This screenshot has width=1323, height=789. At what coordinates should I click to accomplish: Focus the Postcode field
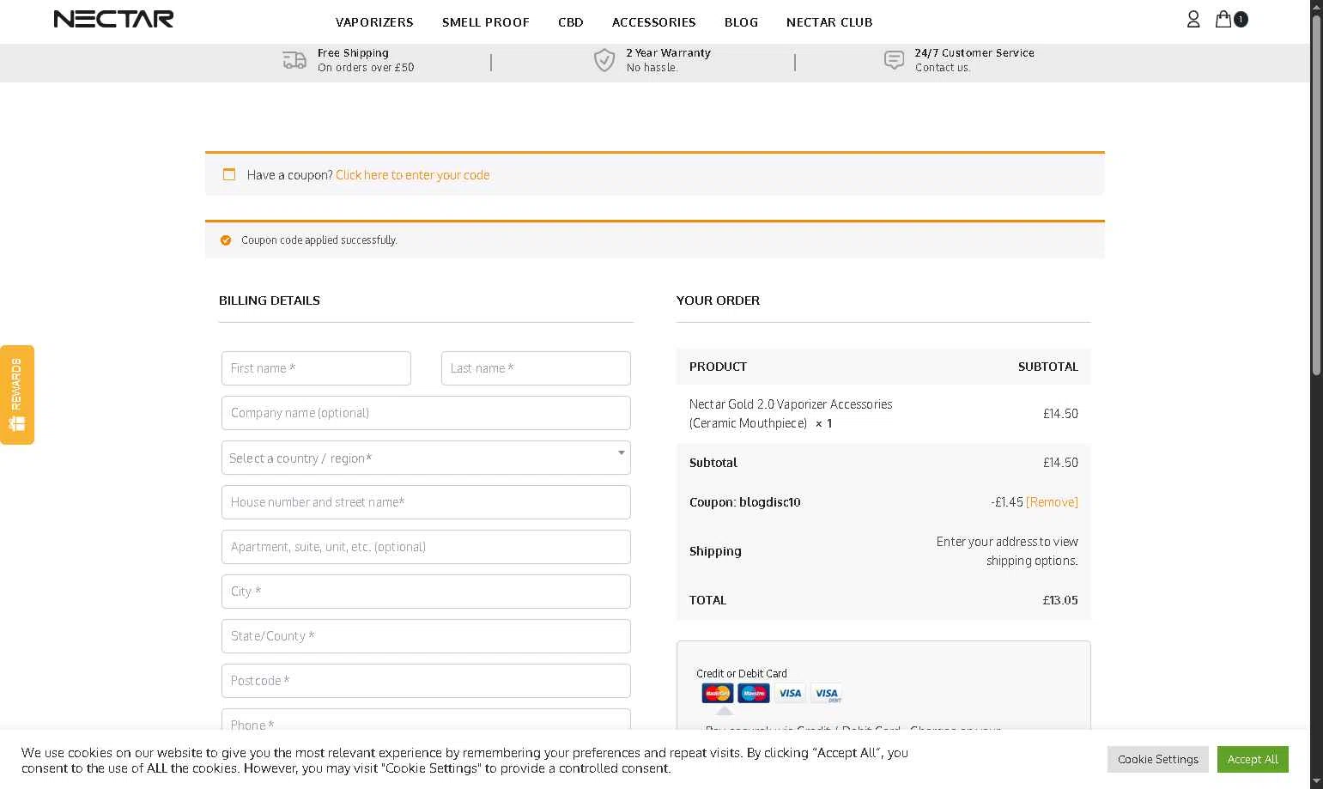click(x=426, y=681)
